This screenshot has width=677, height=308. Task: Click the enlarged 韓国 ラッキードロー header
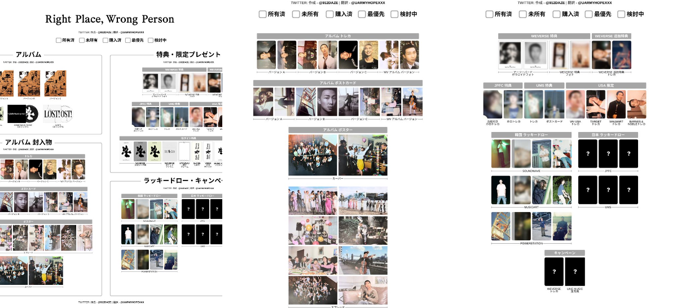[x=532, y=135]
